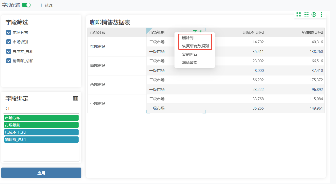Select the blue 销售额_总和 bound field tag
The width and height of the screenshot is (336, 184).
click(x=41, y=139)
